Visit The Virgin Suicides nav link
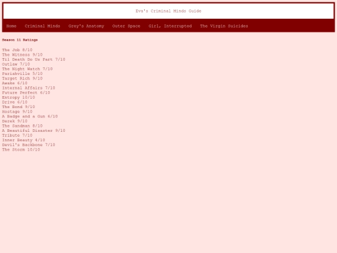 tap(224, 26)
